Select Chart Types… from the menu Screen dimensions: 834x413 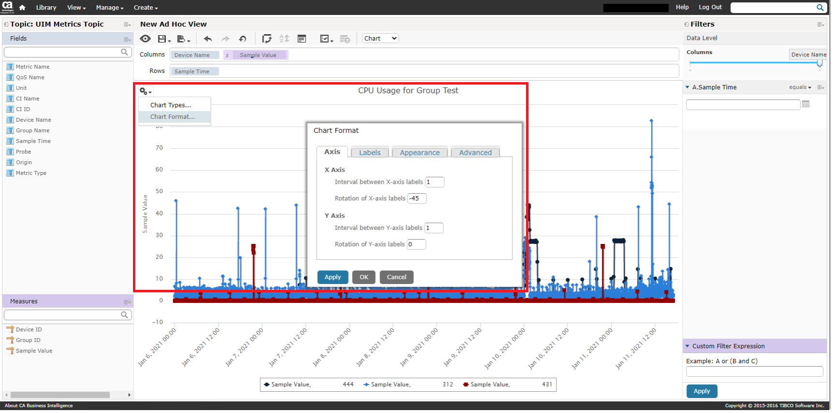coord(170,105)
